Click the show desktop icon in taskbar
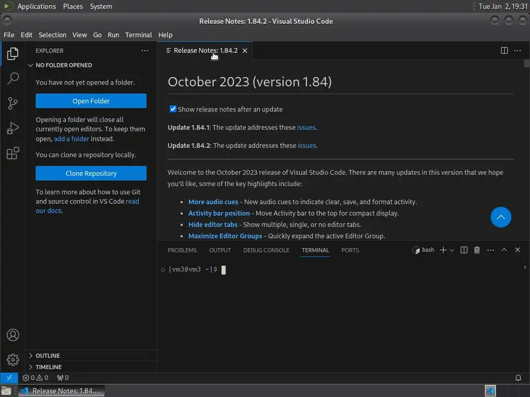 (6, 391)
